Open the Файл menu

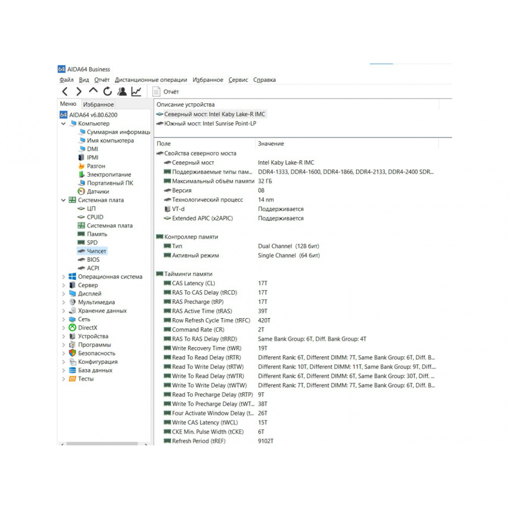67,80
